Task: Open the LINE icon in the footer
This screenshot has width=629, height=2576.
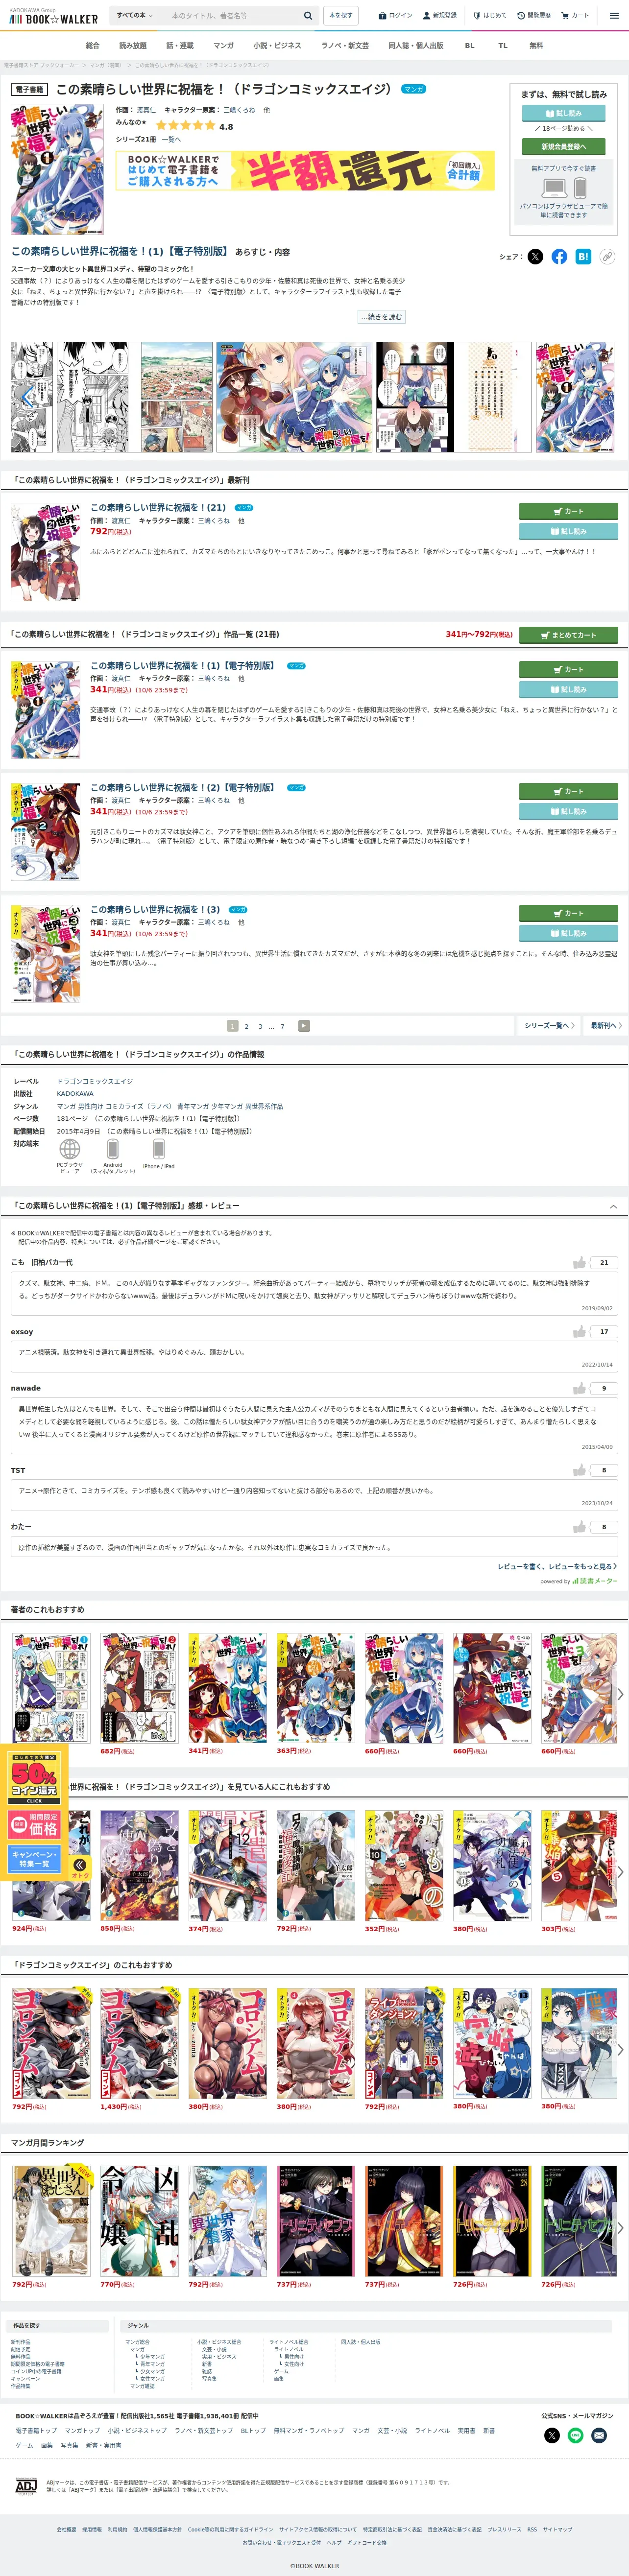Action: coord(575,2435)
